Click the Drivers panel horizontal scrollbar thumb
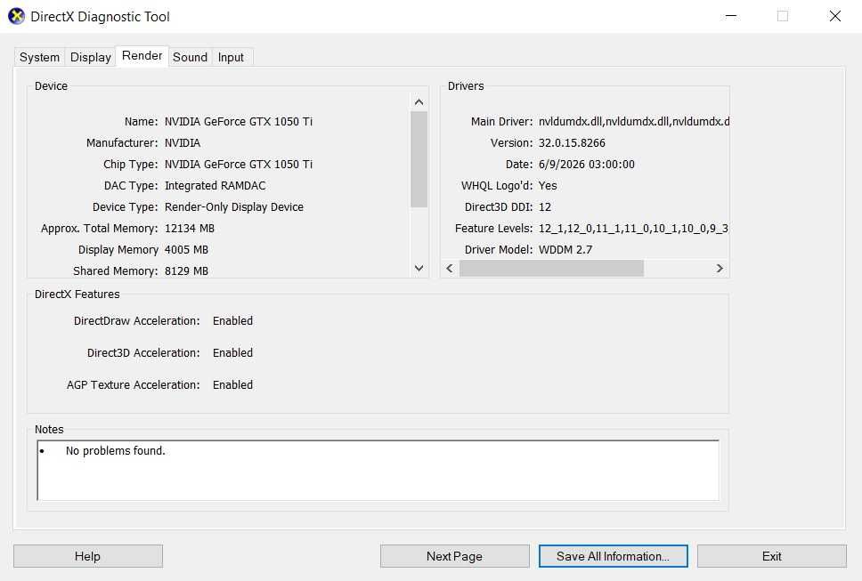This screenshot has height=581, width=862. click(551, 268)
